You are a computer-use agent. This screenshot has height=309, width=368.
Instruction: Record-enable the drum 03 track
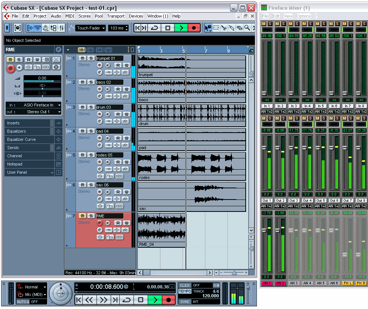[x=100, y=114]
